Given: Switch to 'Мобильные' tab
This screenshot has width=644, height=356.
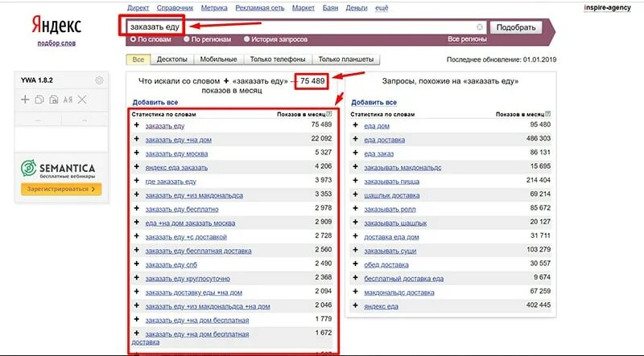Looking at the screenshot, I should 218,59.
